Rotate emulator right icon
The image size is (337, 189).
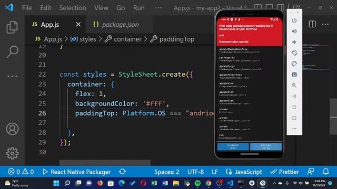pyautogui.click(x=294, y=64)
